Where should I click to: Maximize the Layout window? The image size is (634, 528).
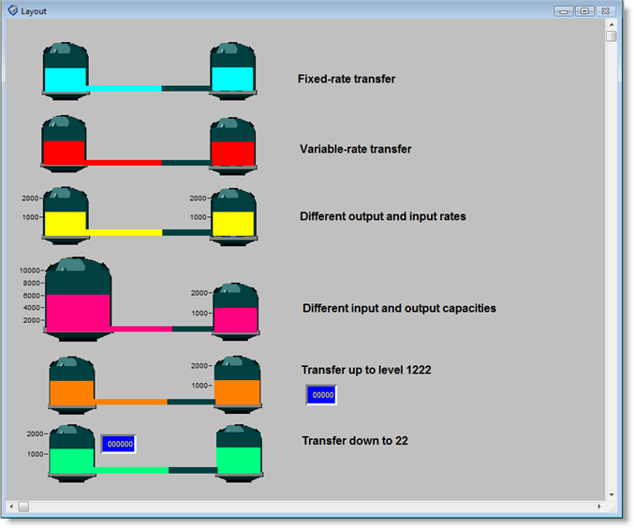click(585, 10)
